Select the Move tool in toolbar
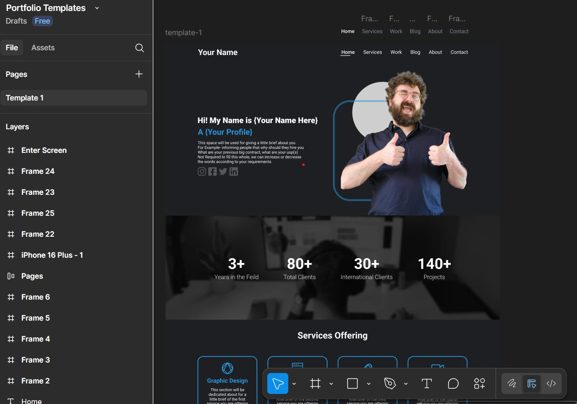This screenshot has width=577, height=404. pos(278,383)
